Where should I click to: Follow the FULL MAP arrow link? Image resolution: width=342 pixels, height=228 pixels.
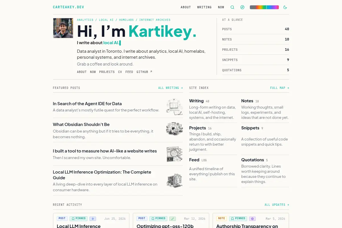[x=280, y=88]
